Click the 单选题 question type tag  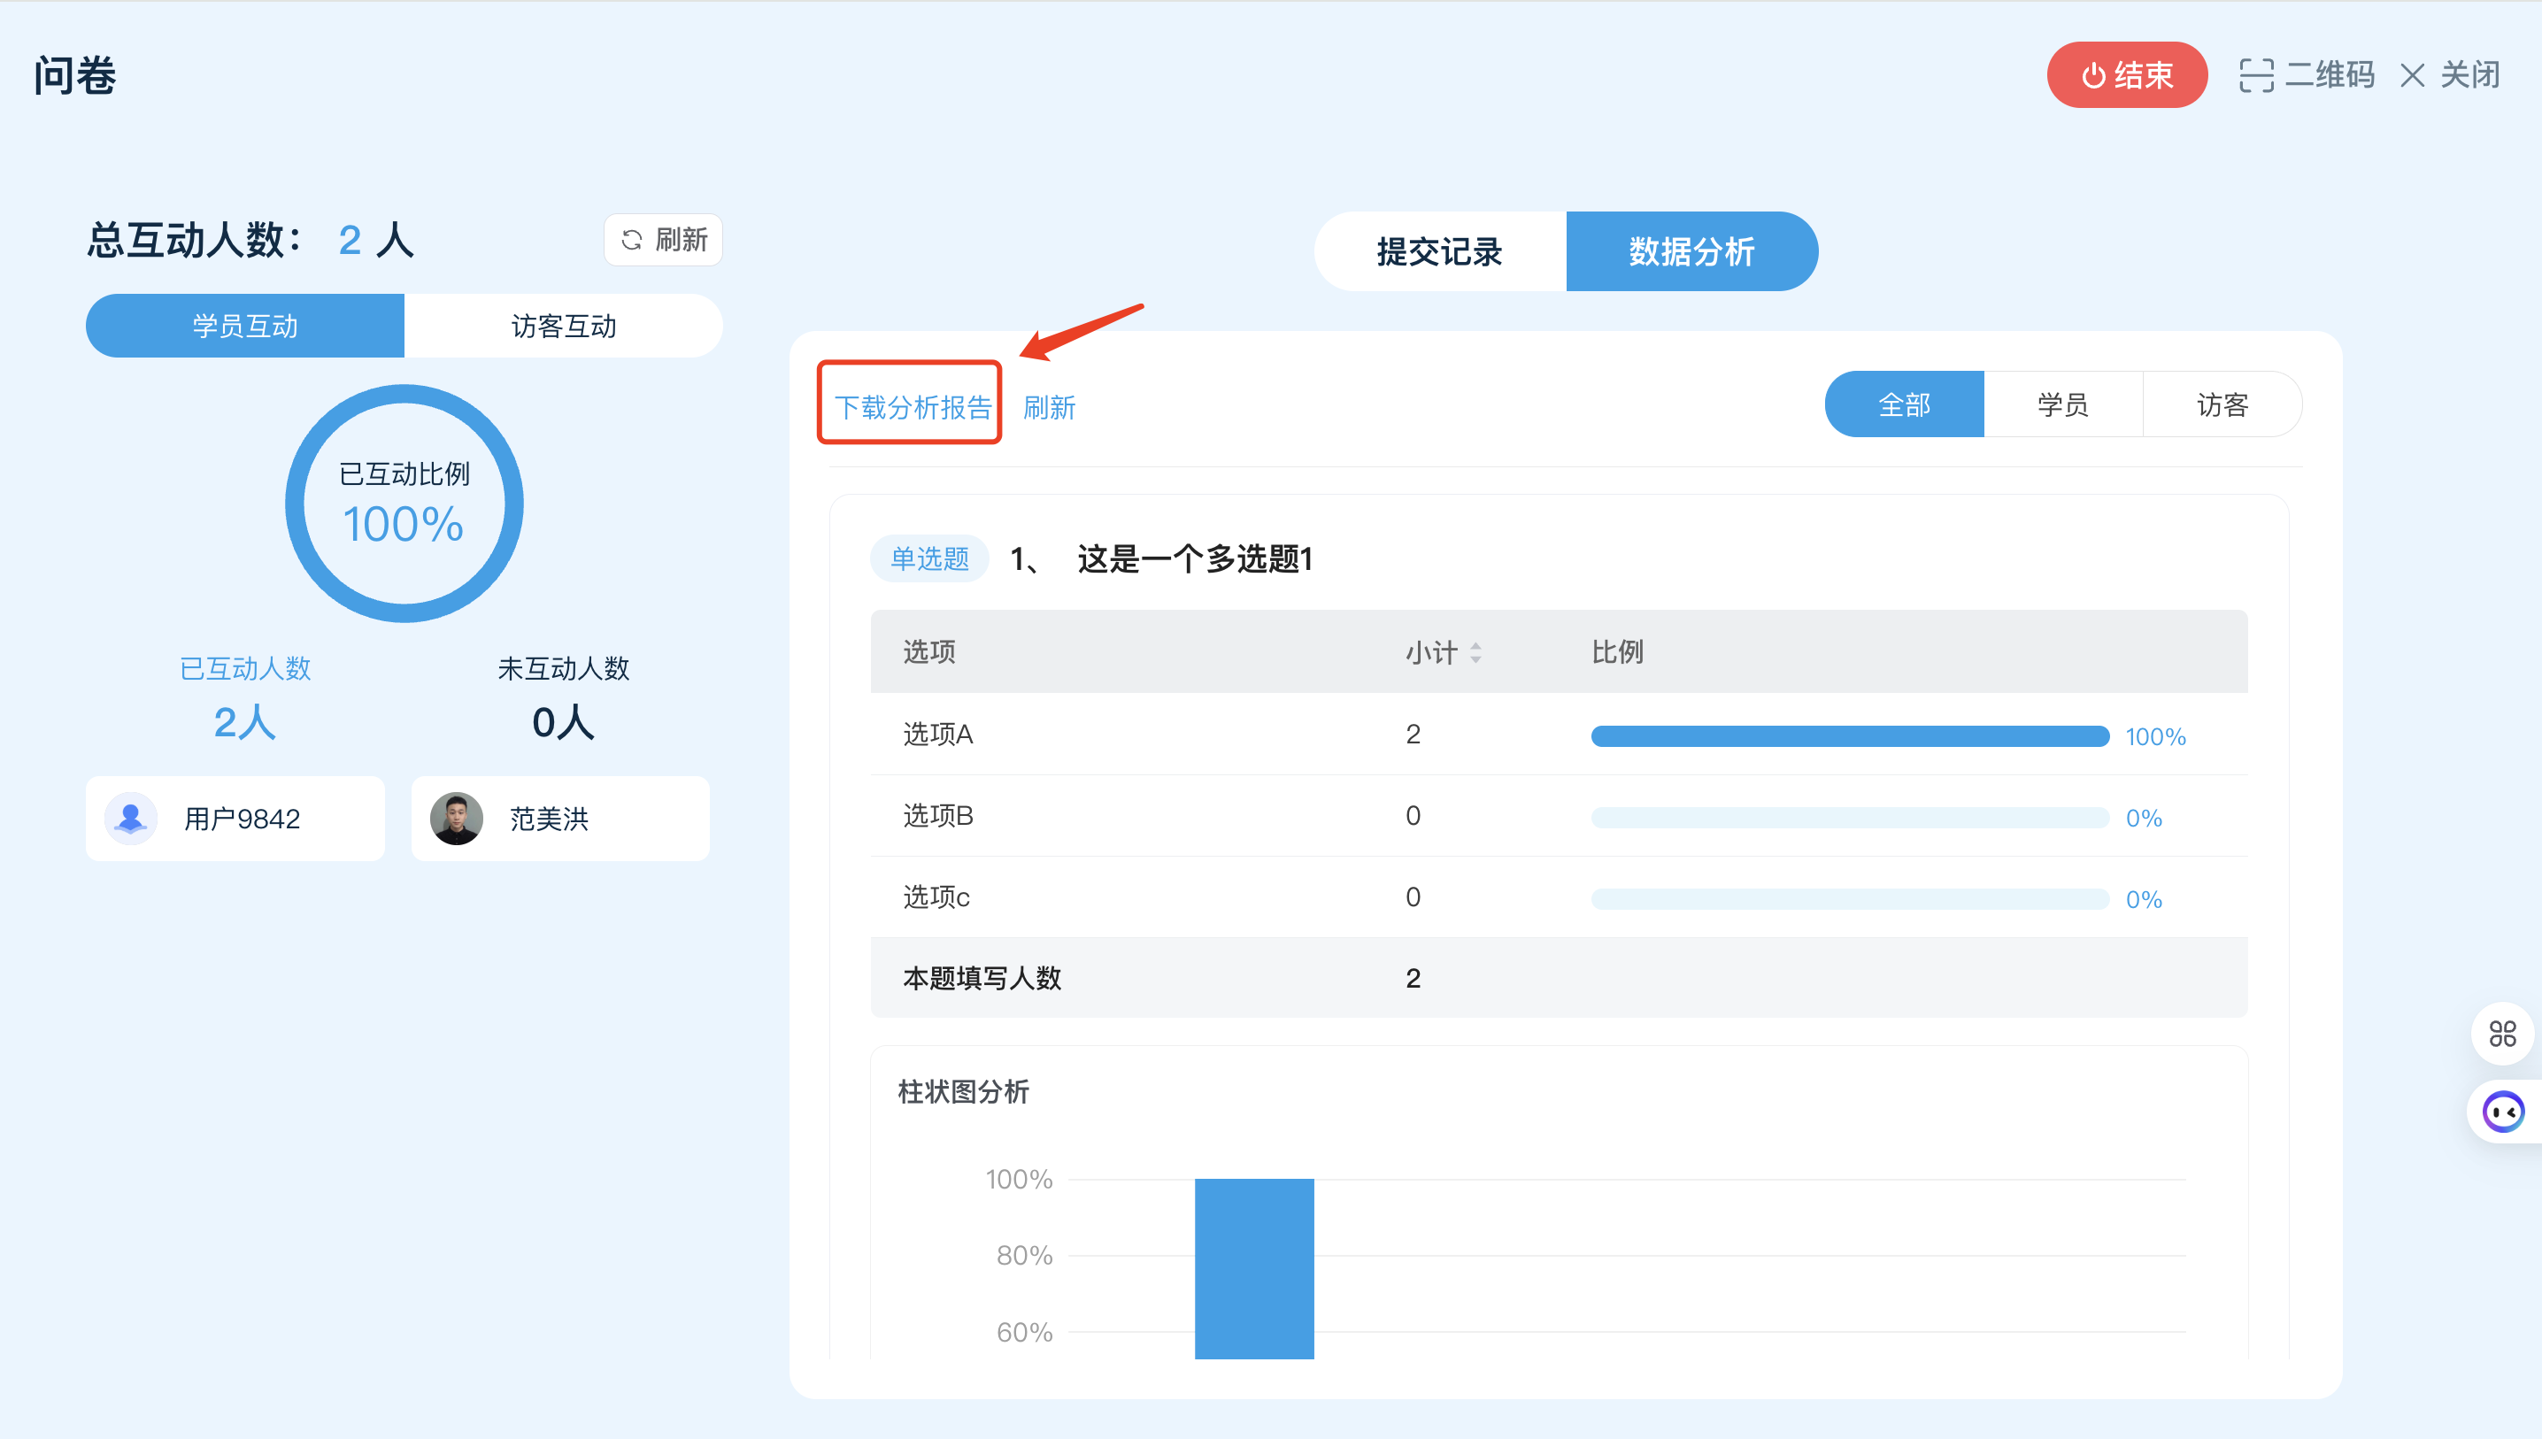929,559
